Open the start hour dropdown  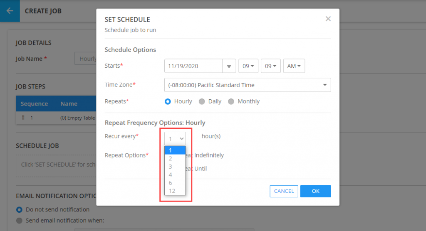tap(248, 66)
